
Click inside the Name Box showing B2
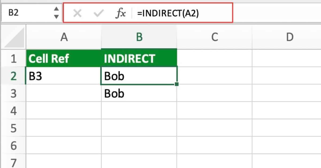coord(24,13)
